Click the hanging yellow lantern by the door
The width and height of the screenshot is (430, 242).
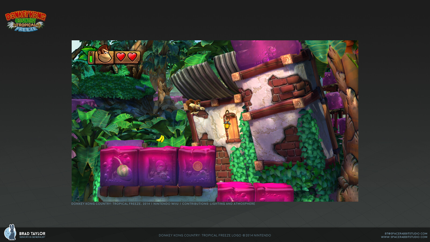(227, 124)
